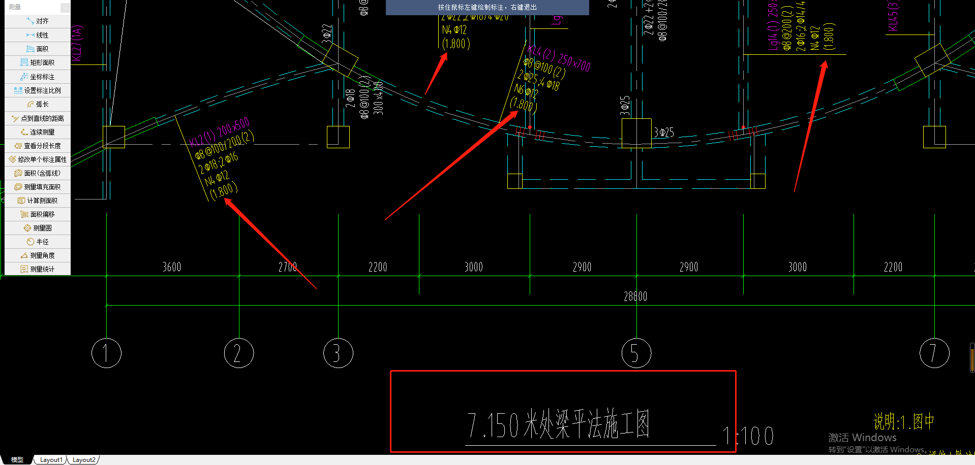
Task: Click axis bubble number 3
Action: click(338, 353)
